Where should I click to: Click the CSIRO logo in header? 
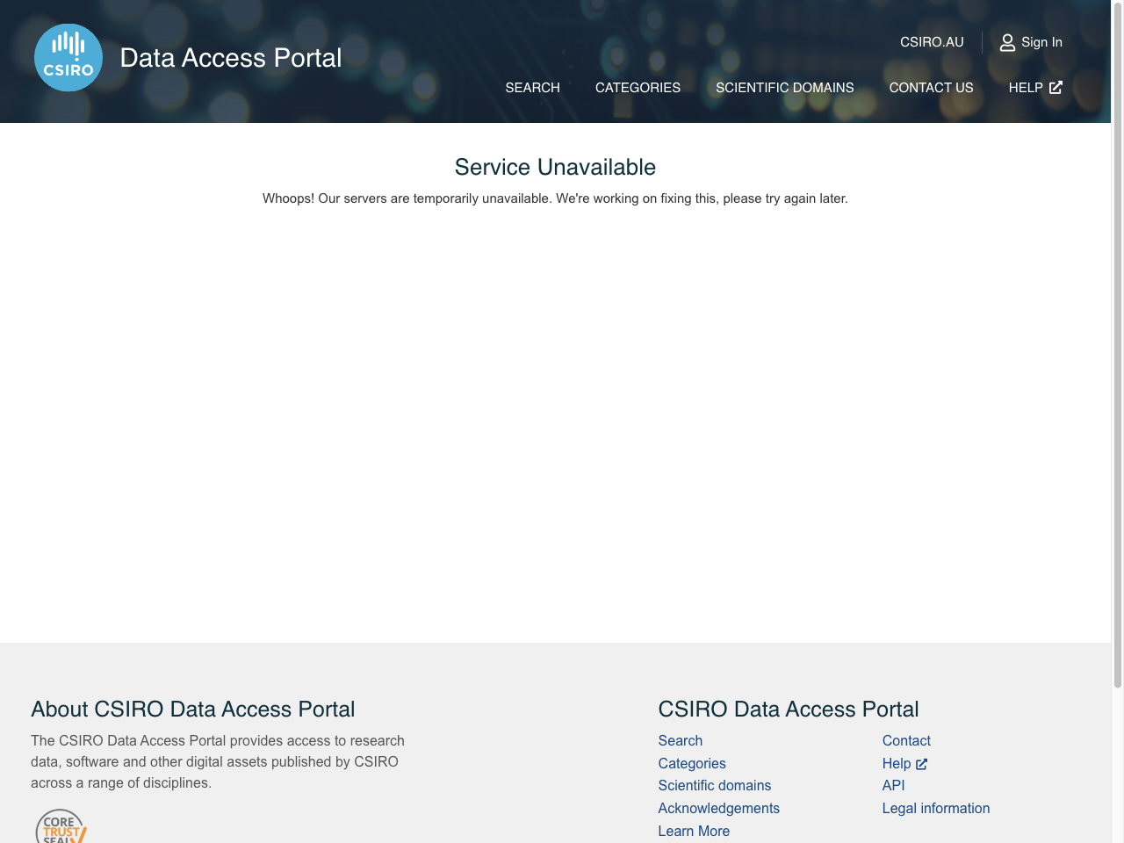click(68, 58)
